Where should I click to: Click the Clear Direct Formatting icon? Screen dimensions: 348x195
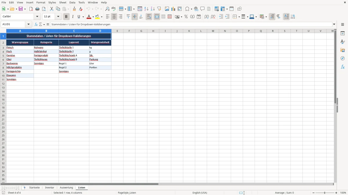click(81, 9)
